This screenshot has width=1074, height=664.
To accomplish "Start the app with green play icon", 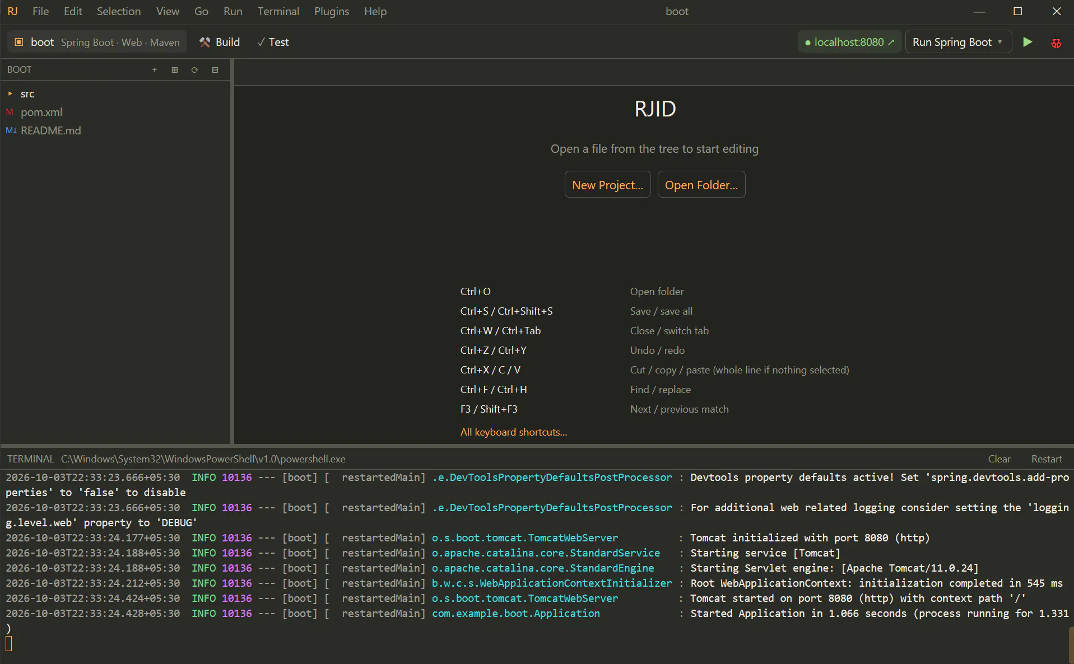I will (x=1027, y=42).
